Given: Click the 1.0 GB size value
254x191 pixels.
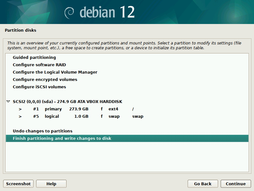Looking at the screenshot, I should (x=81, y=116).
